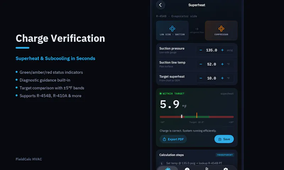Click the 5.9 °F superheat result
The width and height of the screenshot is (284, 170).
pos(173,104)
